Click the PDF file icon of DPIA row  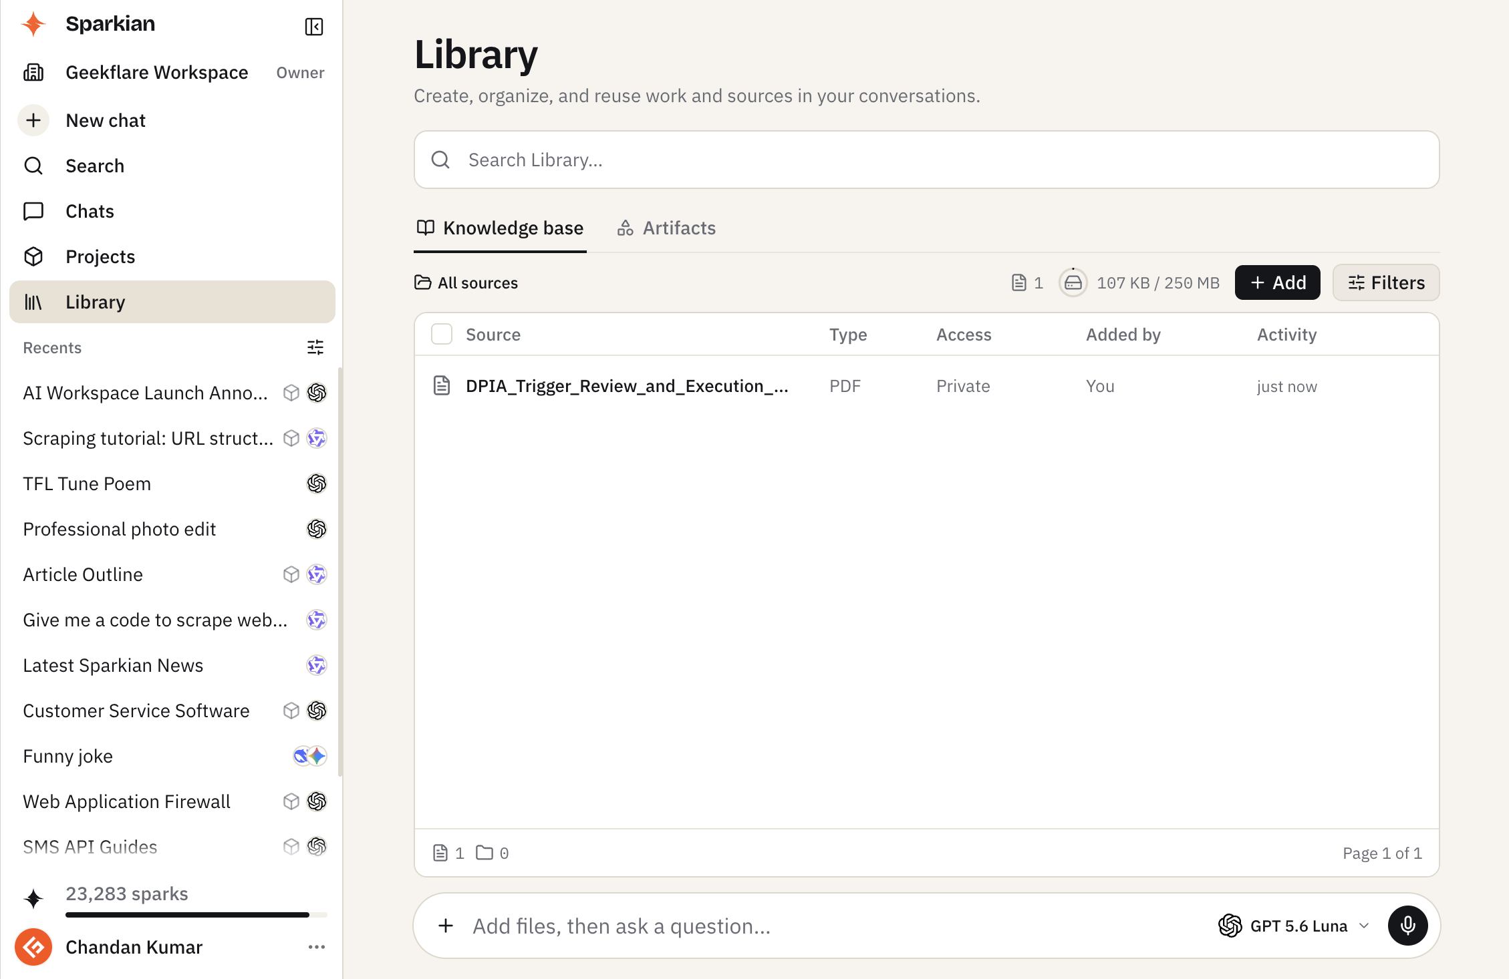click(x=442, y=385)
